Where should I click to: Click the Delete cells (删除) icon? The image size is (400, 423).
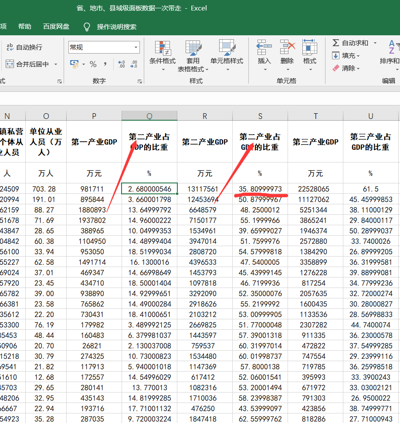click(x=287, y=48)
